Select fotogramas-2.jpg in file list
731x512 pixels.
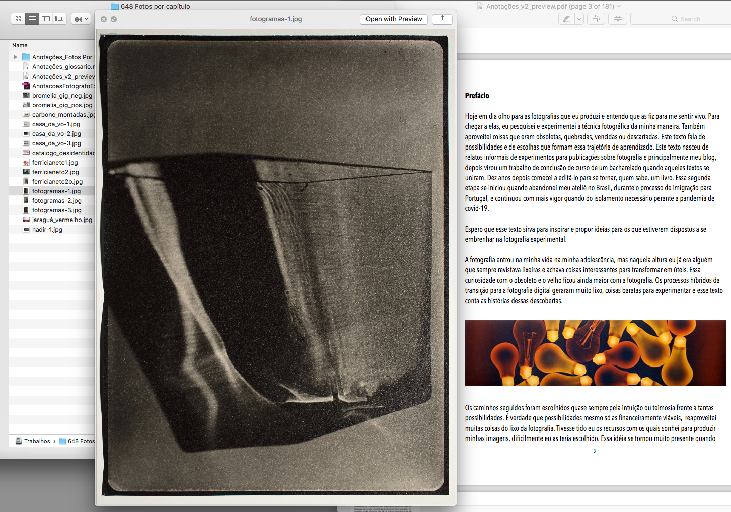click(56, 201)
